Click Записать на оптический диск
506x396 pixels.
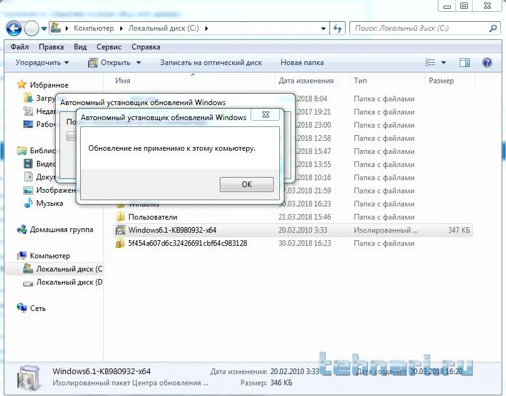pos(211,63)
